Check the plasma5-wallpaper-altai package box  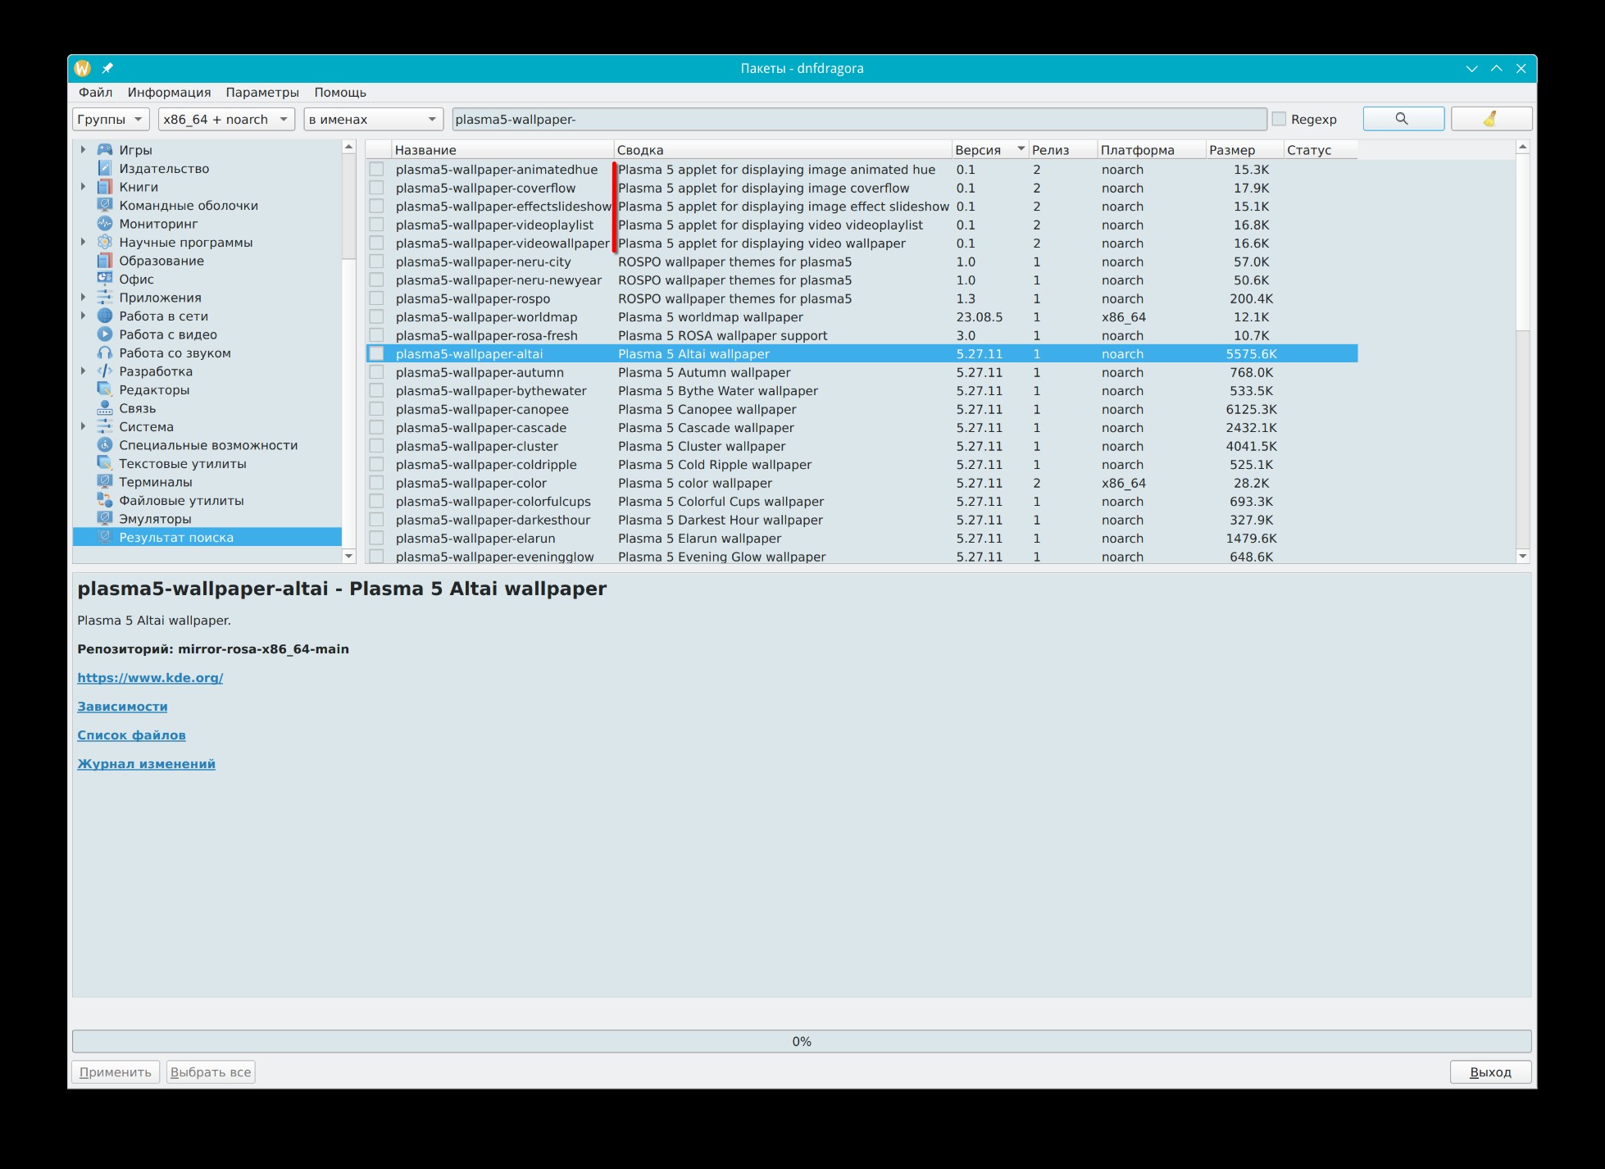point(376,354)
